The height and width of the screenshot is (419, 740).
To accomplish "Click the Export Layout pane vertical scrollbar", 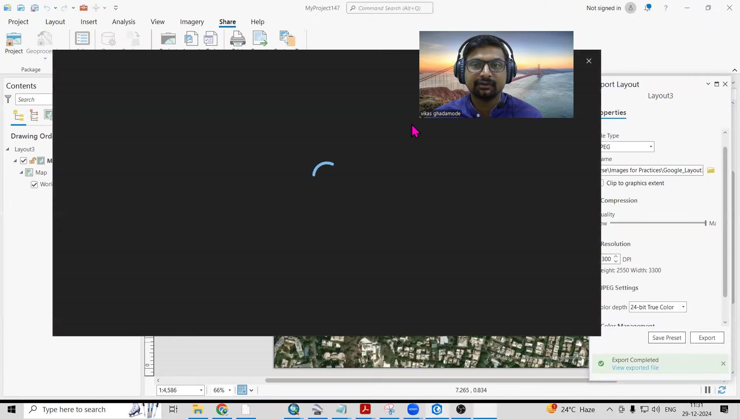I will coord(725,221).
